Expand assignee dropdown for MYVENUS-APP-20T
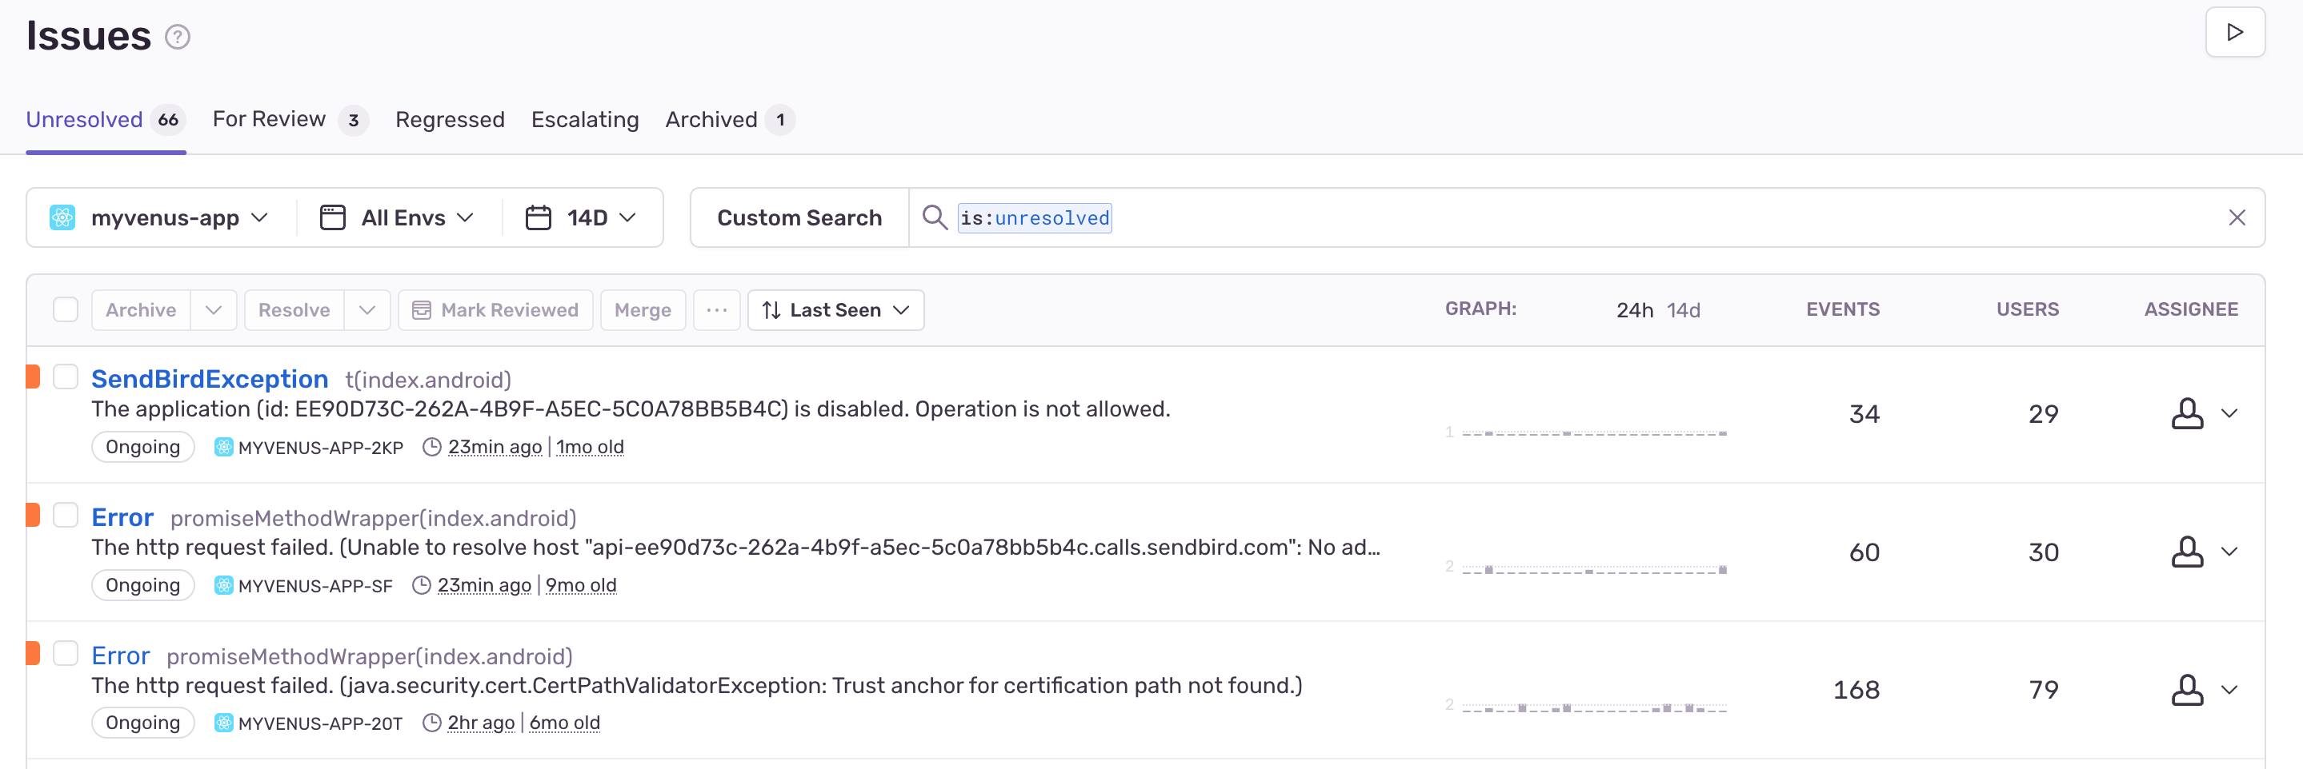The width and height of the screenshot is (2303, 769). 2229,690
